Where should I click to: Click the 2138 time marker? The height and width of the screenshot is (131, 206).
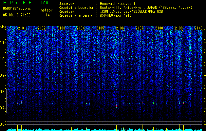coord(159,28)
